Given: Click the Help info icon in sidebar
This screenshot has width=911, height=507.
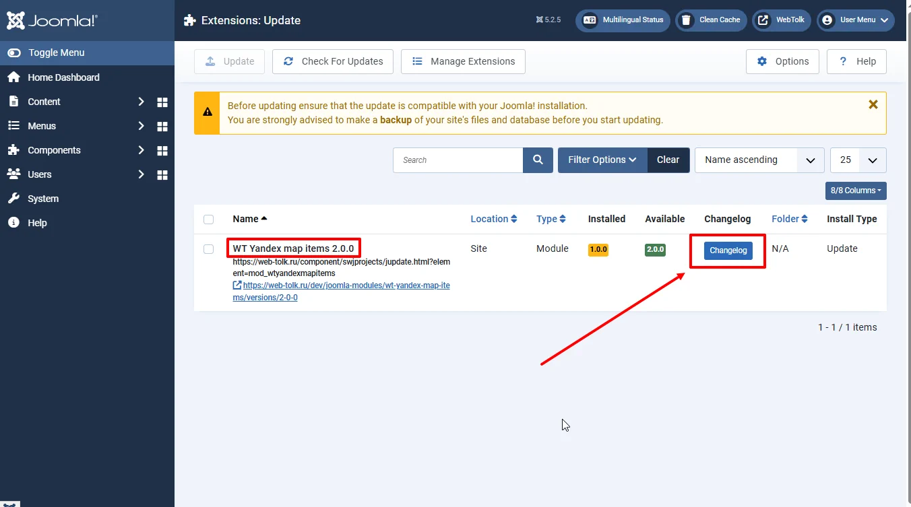Looking at the screenshot, I should click(13, 223).
